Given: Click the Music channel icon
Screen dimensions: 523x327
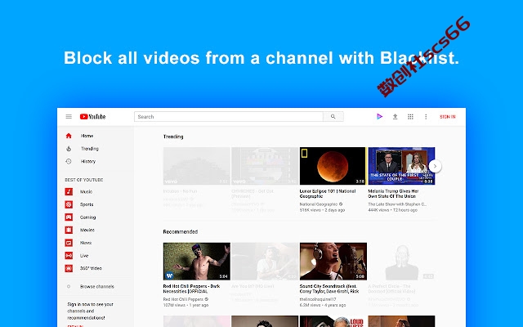Looking at the screenshot, I should click(x=69, y=191).
